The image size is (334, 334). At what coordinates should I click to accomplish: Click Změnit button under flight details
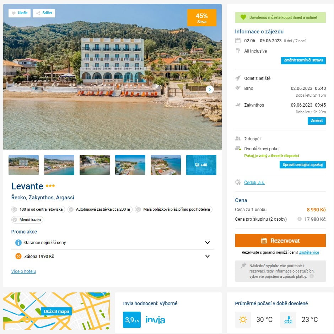click(316, 121)
